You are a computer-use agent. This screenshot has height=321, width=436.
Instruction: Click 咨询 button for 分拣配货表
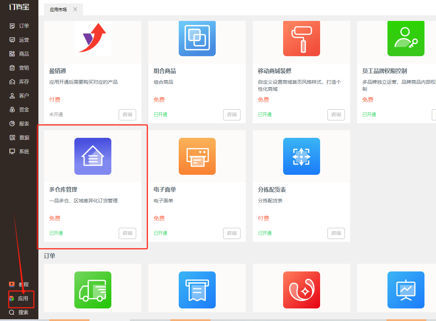point(336,233)
